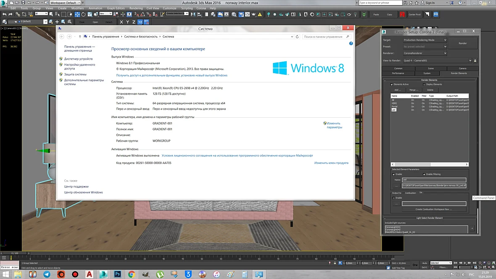Image resolution: width=496 pixels, height=279 pixels.
Task: Click the Redo arrow in main toolbar
Action: tap(11, 14)
